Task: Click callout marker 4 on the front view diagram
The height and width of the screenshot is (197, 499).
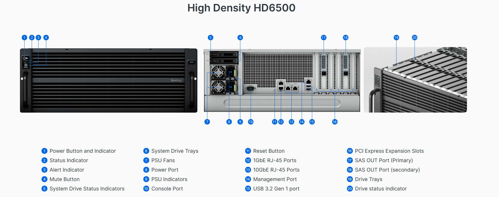Action: [46, 37]
